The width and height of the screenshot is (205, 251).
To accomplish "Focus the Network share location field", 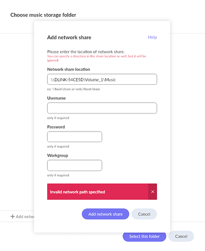I will click(102, 79).
